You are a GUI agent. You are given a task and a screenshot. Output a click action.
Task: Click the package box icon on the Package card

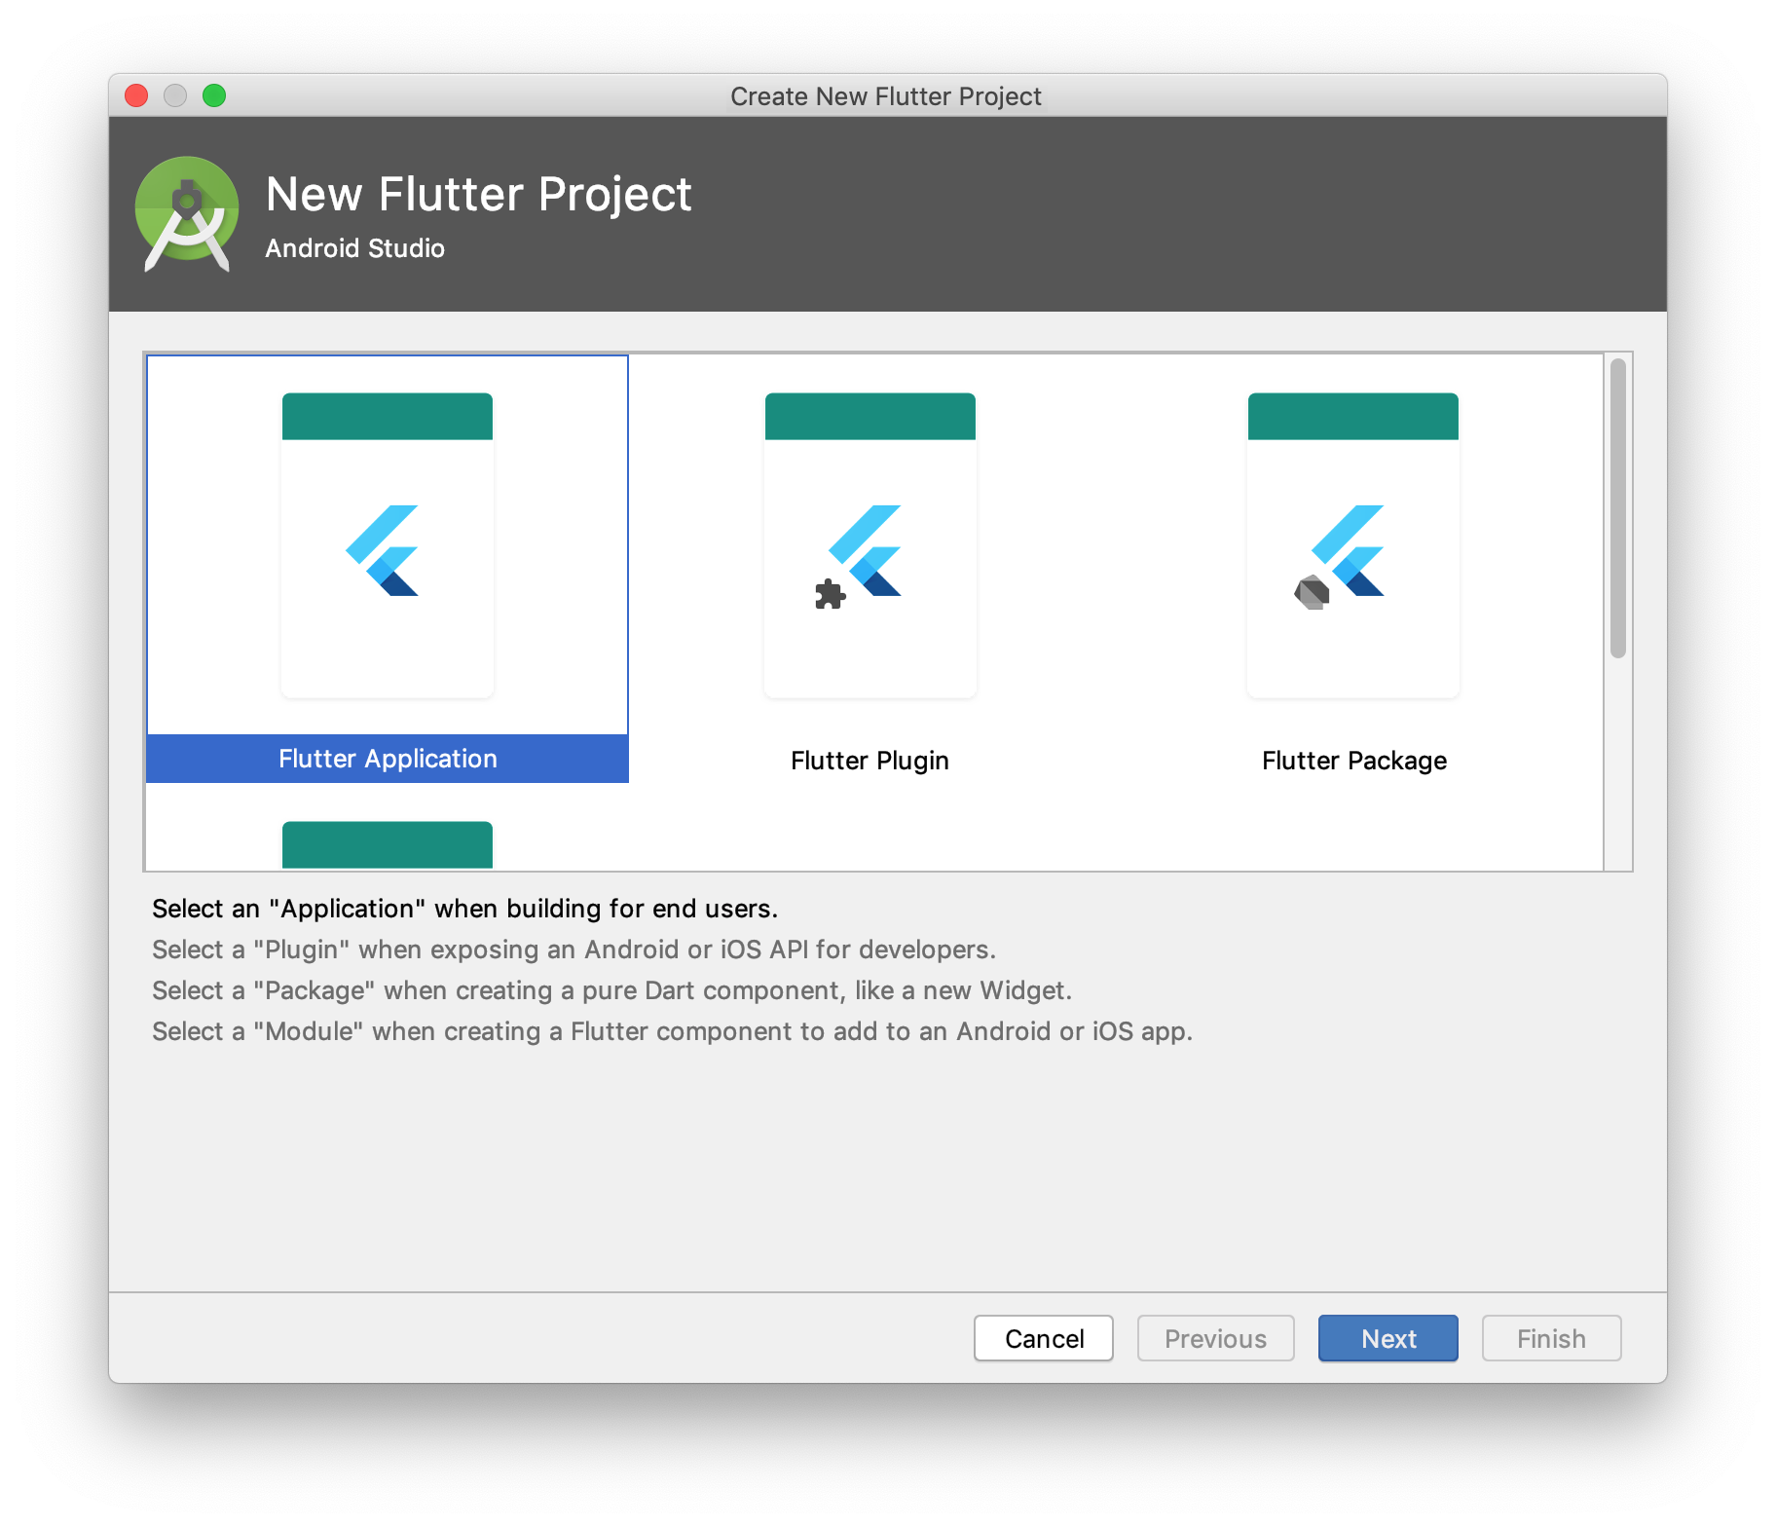click(x=1312, y=592)
